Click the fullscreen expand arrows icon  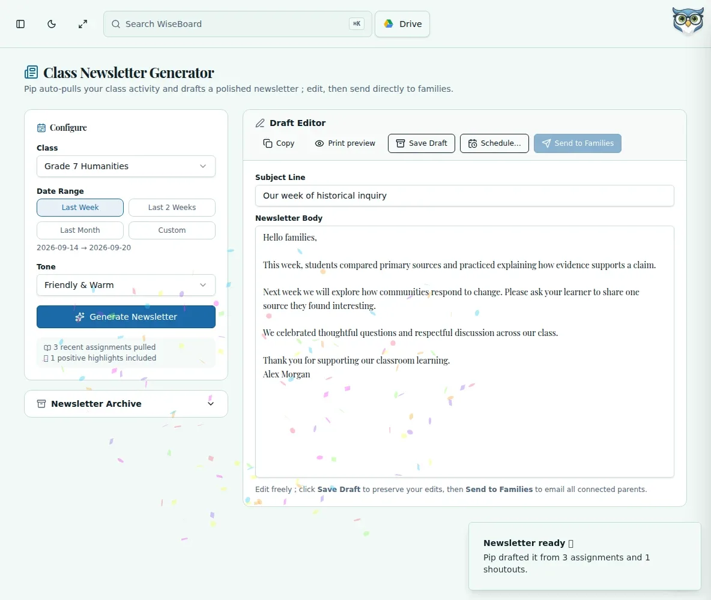point(82,24)
